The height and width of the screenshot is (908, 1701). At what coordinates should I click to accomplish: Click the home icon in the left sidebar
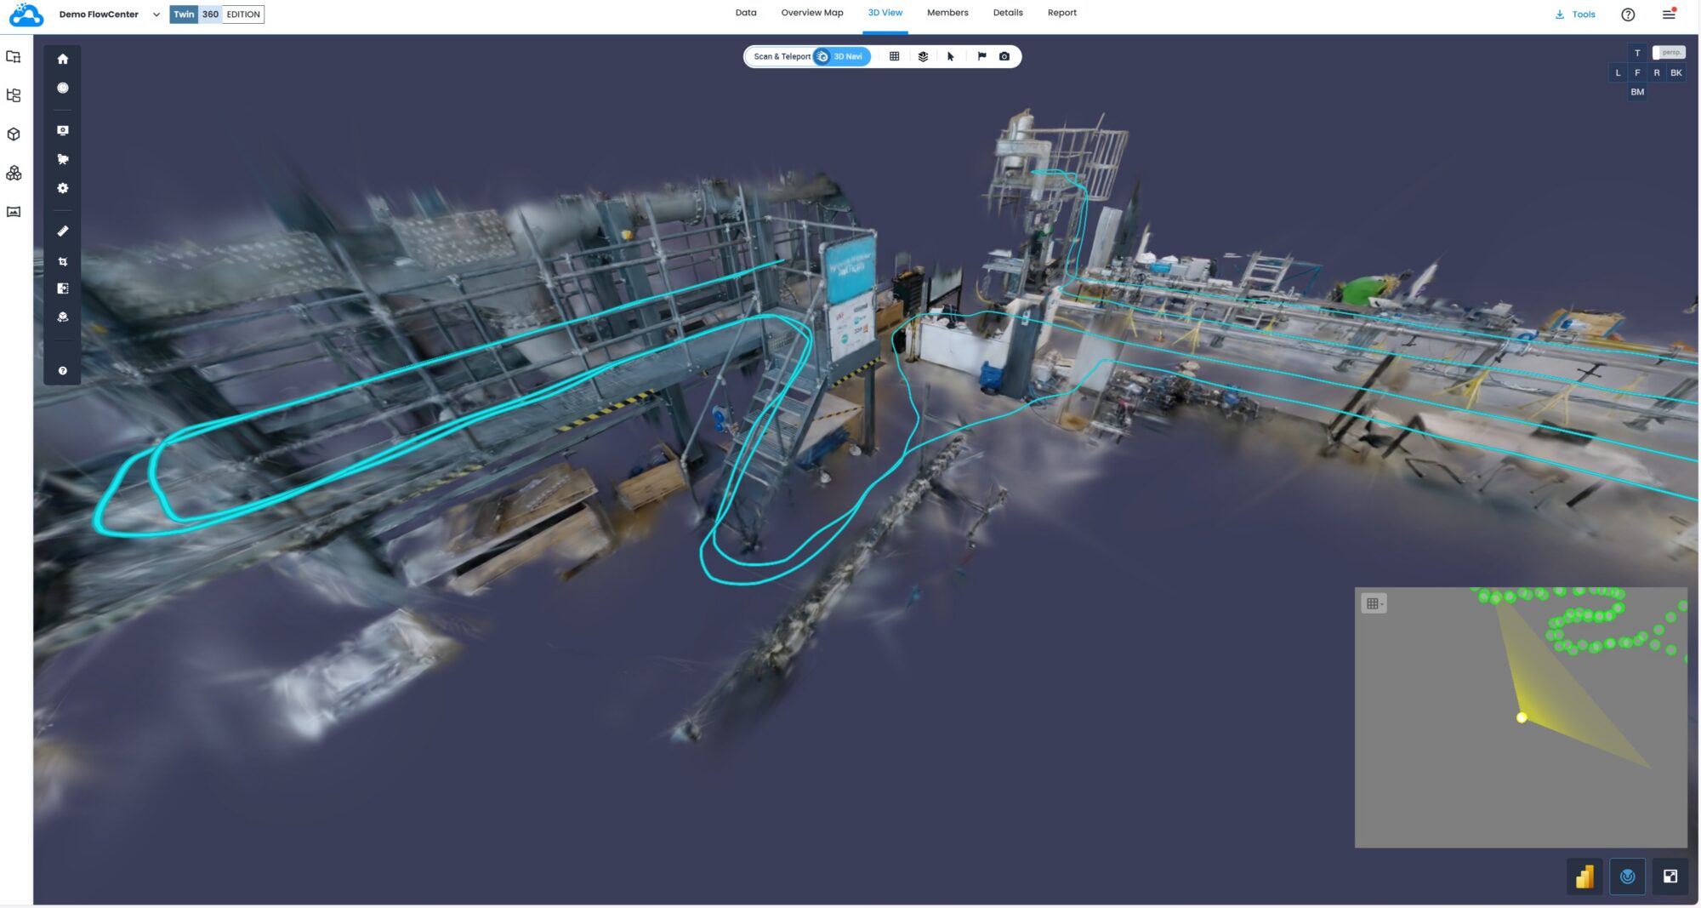(62, 59)
